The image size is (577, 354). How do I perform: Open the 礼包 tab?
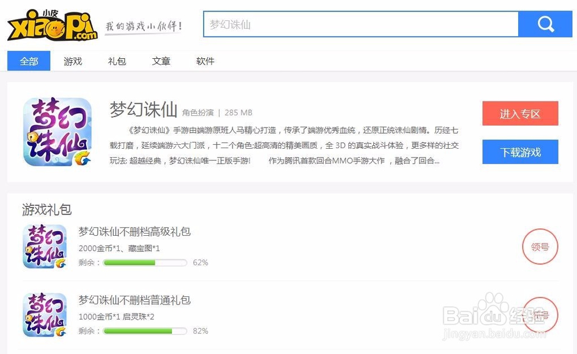click(117, 61)
